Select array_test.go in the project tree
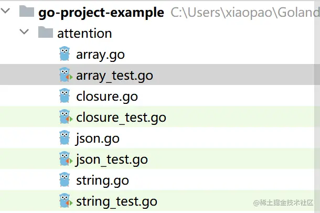The image size is (320, 213). (x=114, y=75)
